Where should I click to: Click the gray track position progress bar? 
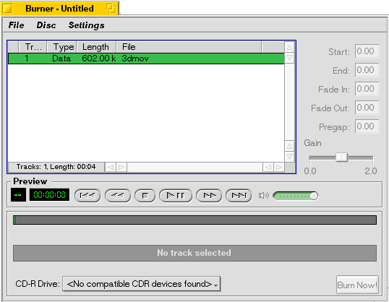pyautogui.click(x=194, y=220)
